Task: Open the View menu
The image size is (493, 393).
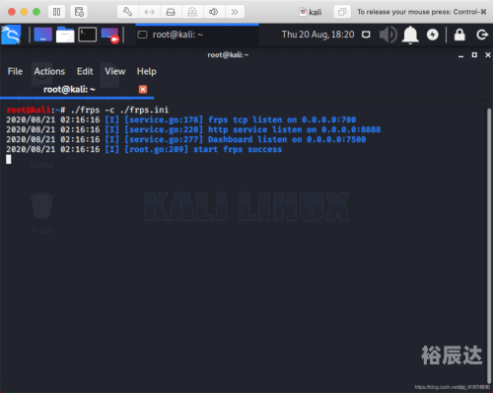Action: pos(115,71)
